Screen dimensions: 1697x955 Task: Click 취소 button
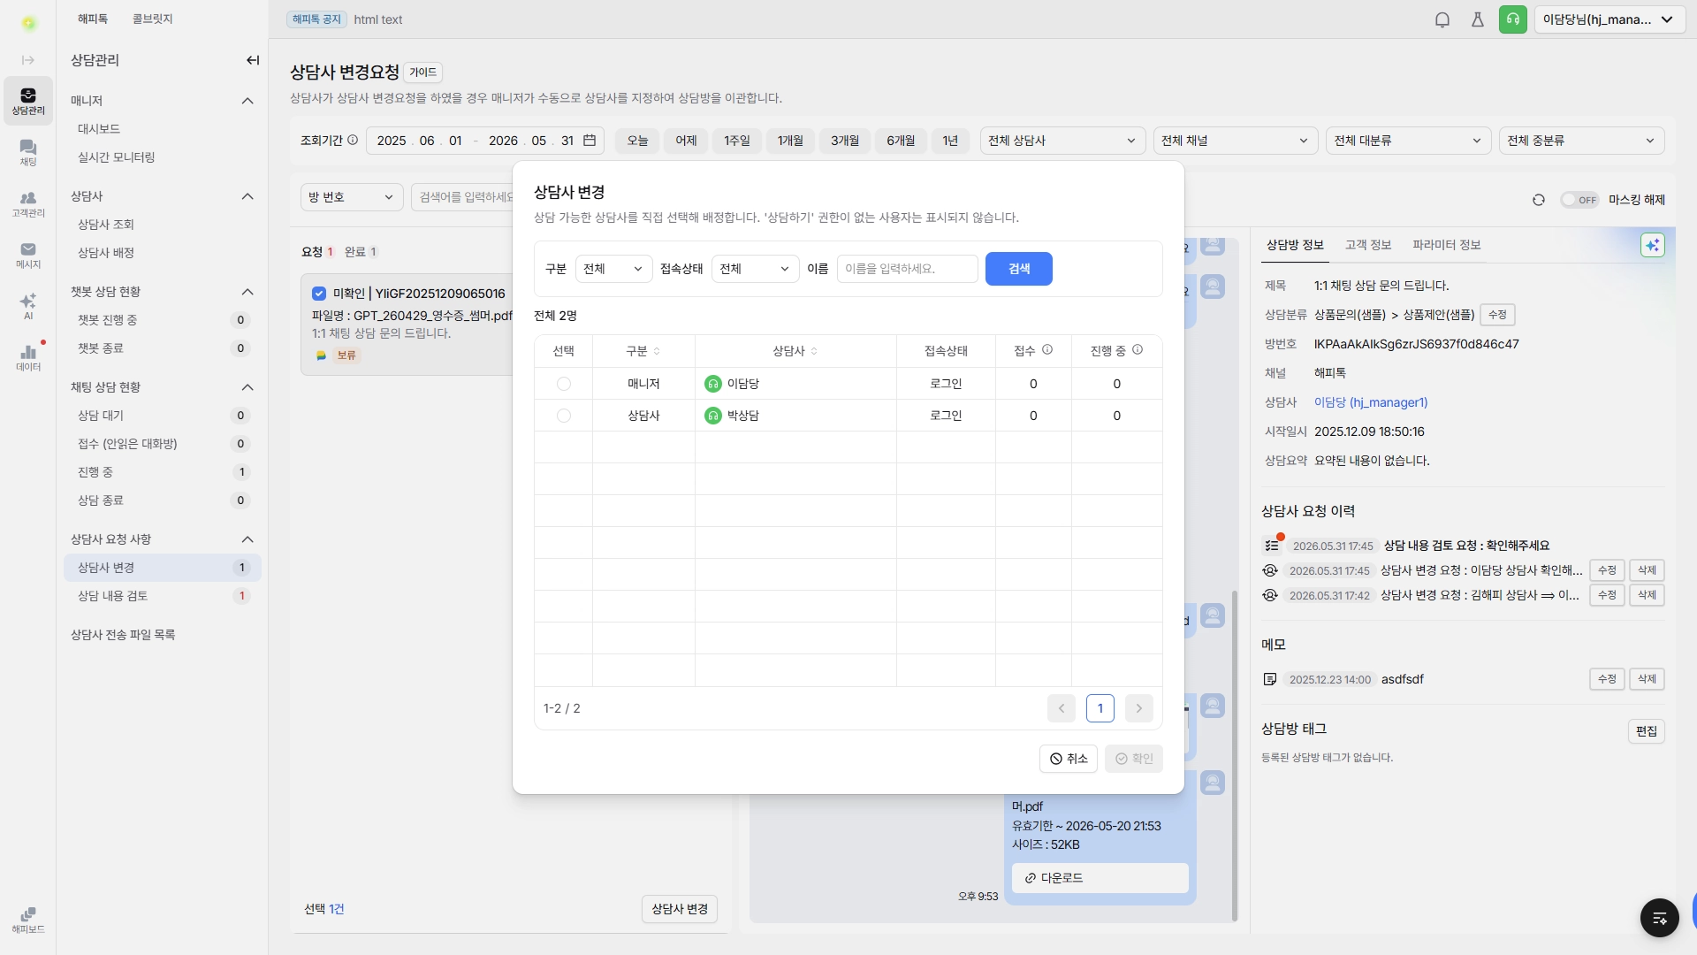point(1069,759)
